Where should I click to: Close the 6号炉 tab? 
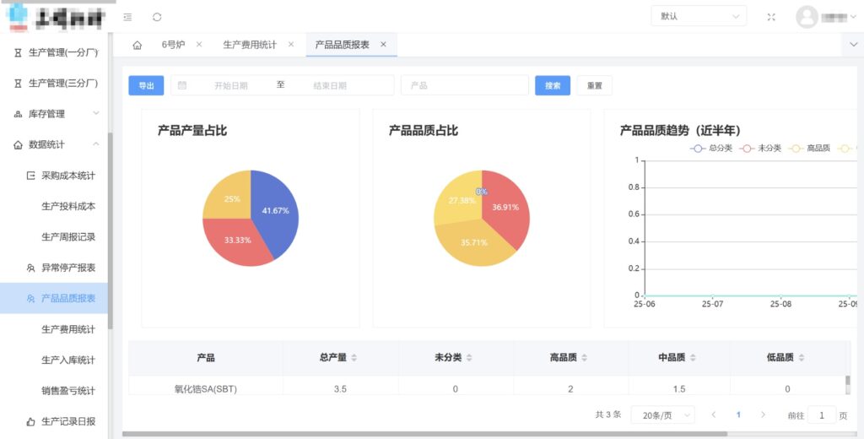[x=199, y=45]
